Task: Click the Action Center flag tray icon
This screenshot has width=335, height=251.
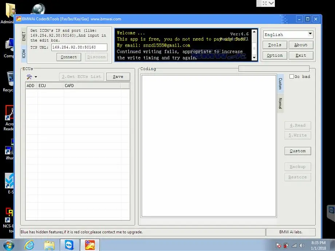Action: click(x=278, y=246)
